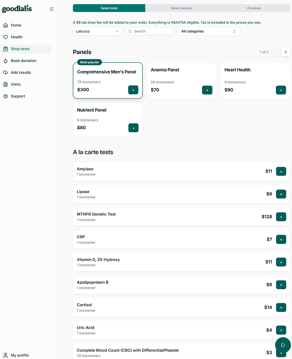Add Heart Health panel to cart

(x=281, y=90)
